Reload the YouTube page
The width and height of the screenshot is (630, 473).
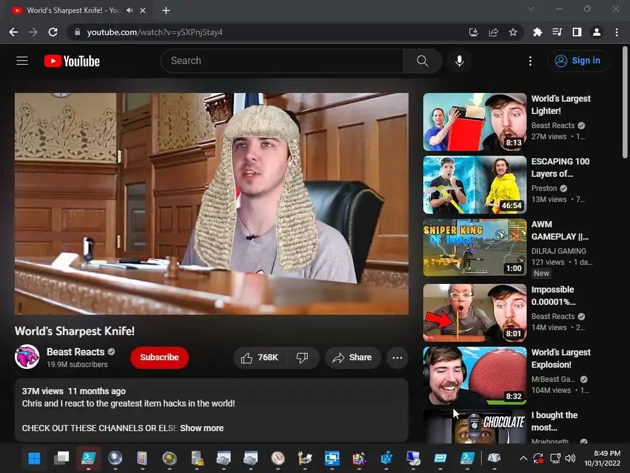point(53,32)
